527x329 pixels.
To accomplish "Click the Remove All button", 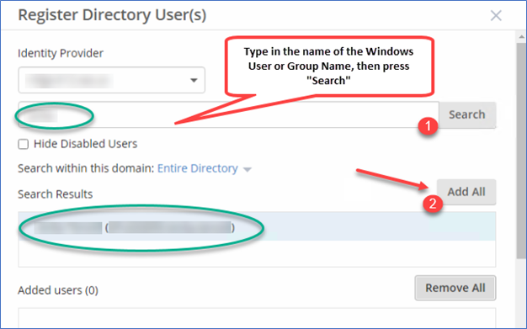I will [455, 288].
